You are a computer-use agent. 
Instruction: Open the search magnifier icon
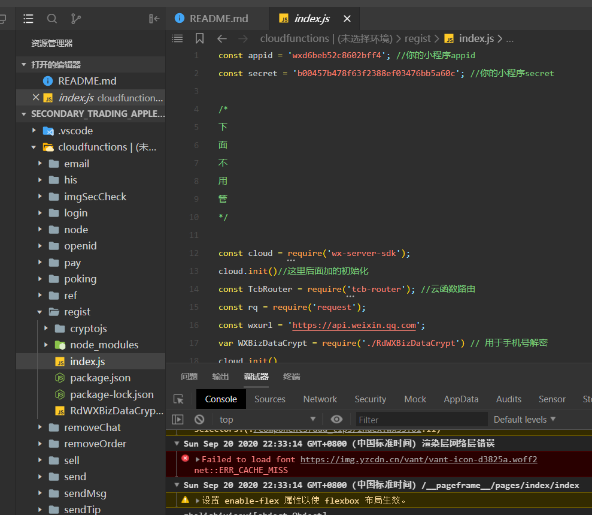coord(52,19)
